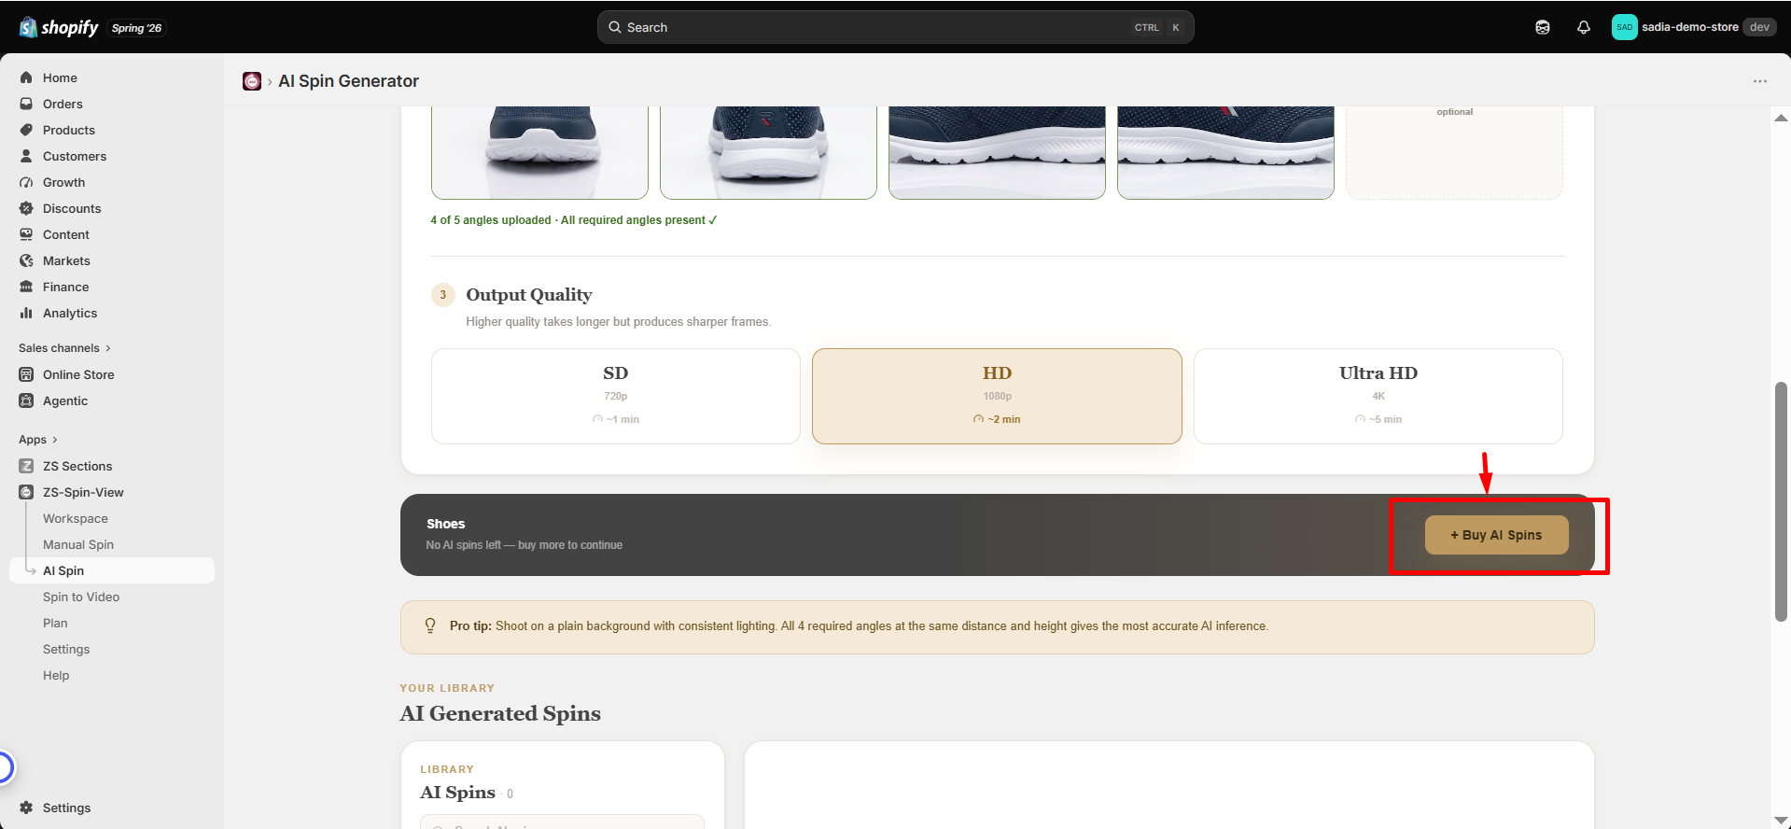Open the Spin to Video menu item

click(x=81, y=597)
